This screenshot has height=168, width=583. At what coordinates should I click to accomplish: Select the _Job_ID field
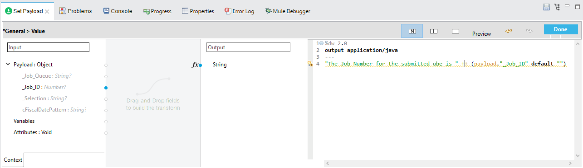pyautogui.click(x=44, y=87)
